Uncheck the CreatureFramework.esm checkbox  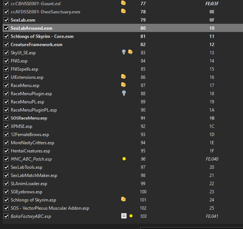pyautogui.click(x=6, y=44)
